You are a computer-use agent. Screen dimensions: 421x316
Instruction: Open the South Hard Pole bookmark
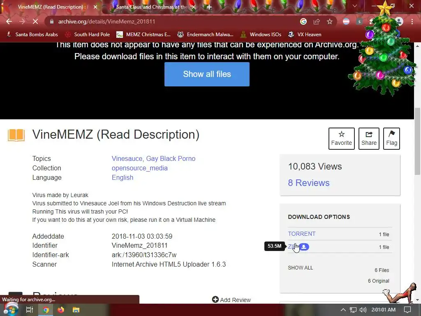pyautogui.click(x=88, y=35)
